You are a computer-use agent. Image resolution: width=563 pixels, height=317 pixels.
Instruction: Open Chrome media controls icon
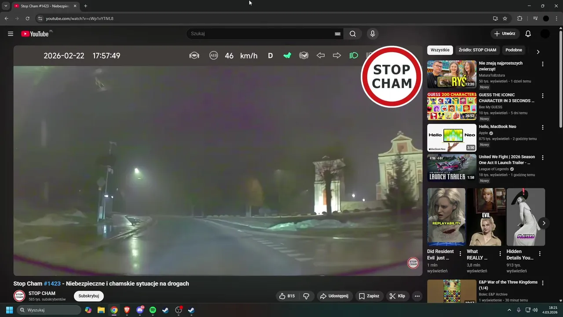click(x=535, y=18)
